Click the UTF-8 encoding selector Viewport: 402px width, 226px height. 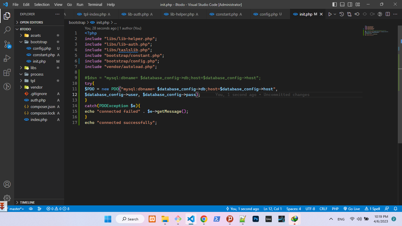point(310,209)
